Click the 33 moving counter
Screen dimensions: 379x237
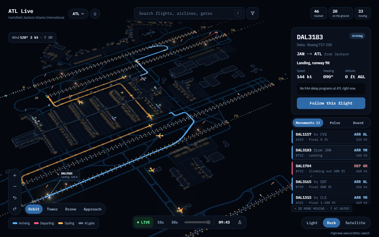[363, 13]
